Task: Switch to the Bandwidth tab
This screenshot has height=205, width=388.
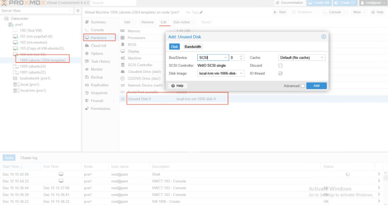Action: click(193, 47)
